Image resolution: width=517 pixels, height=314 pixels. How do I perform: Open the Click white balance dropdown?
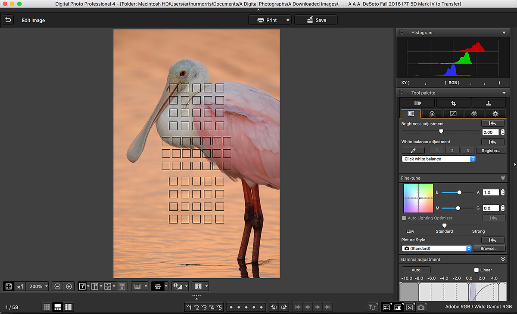pos(439,159)
